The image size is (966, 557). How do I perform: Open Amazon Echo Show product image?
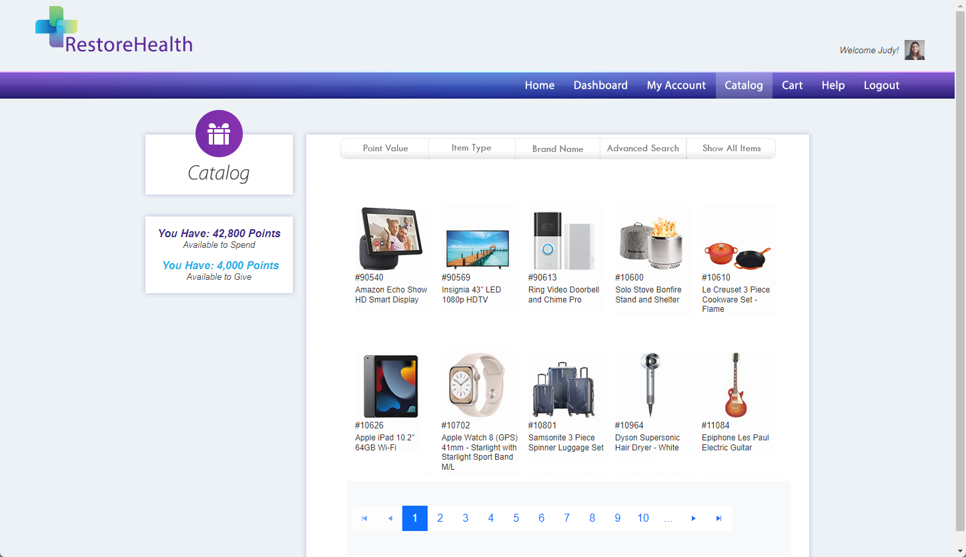click(x=391, y=239)
